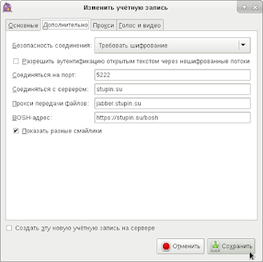Viewport: 263px width, 262px height.
Task: Switch to the Основные tab
Action: tap(23, 25)
